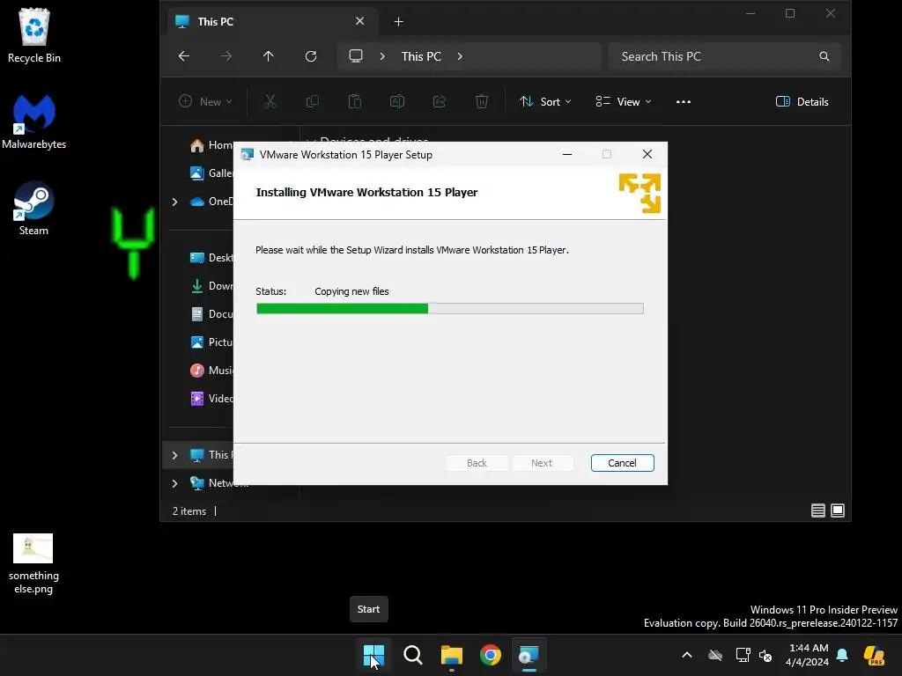Select Music in navigation pane
Image resolution: width=902 pixels, height=676 pixels.
pos(211,371)
